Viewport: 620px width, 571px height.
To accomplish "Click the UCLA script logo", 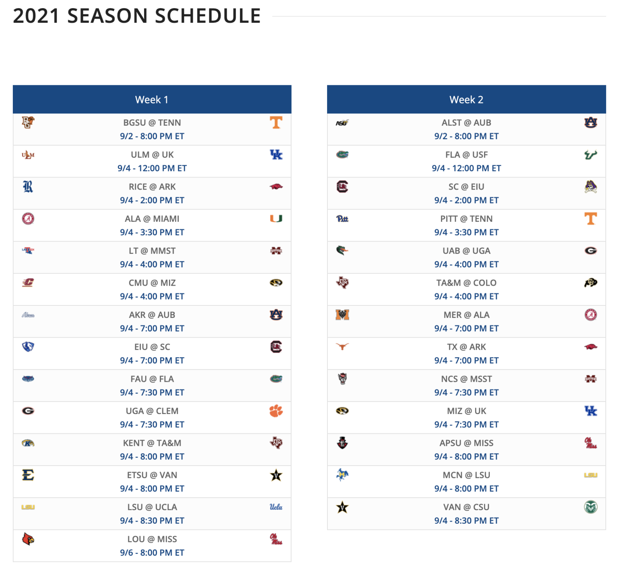I will pos(276,507).
